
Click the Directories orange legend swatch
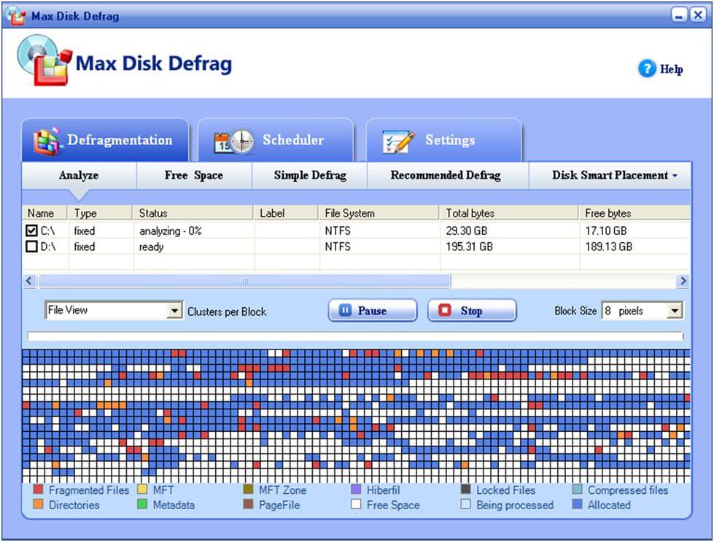point(38,504)
